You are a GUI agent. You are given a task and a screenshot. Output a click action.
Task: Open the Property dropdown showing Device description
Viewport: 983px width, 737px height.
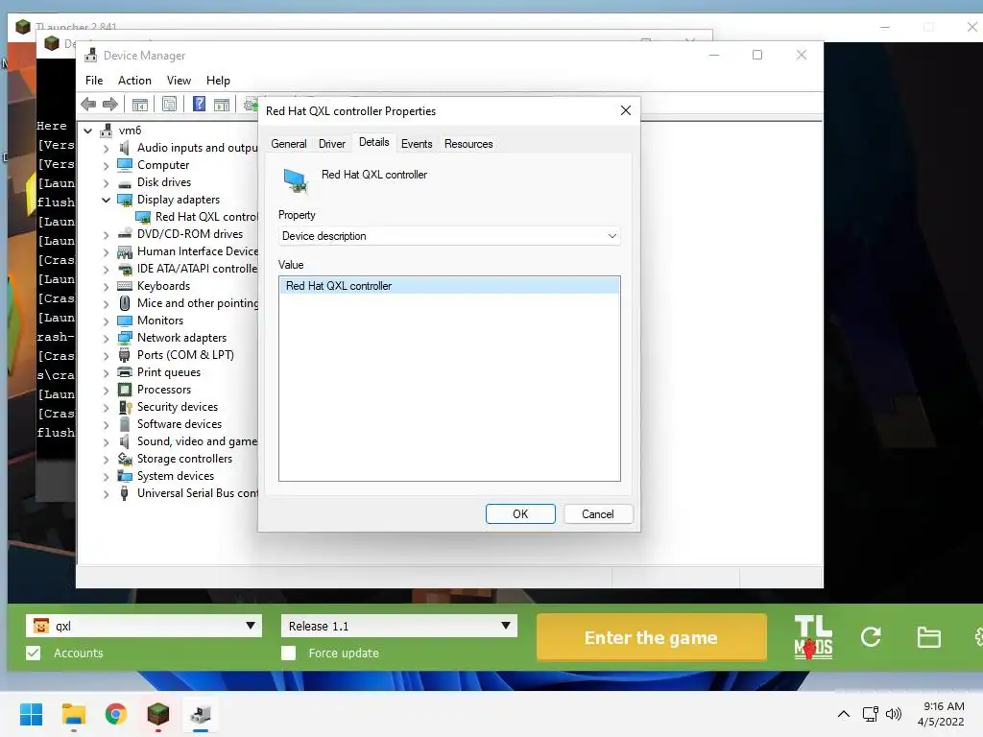coord(449,236)
